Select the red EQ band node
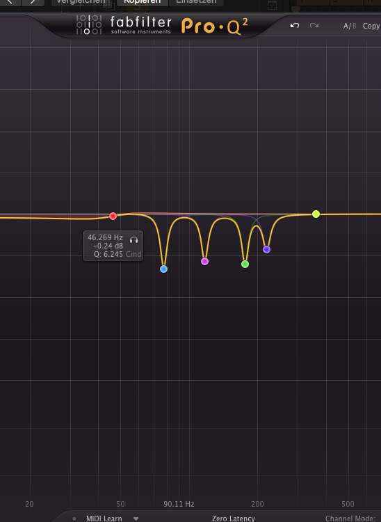Image resolution: width=381 pixels, height=522 pixels. 113,216
